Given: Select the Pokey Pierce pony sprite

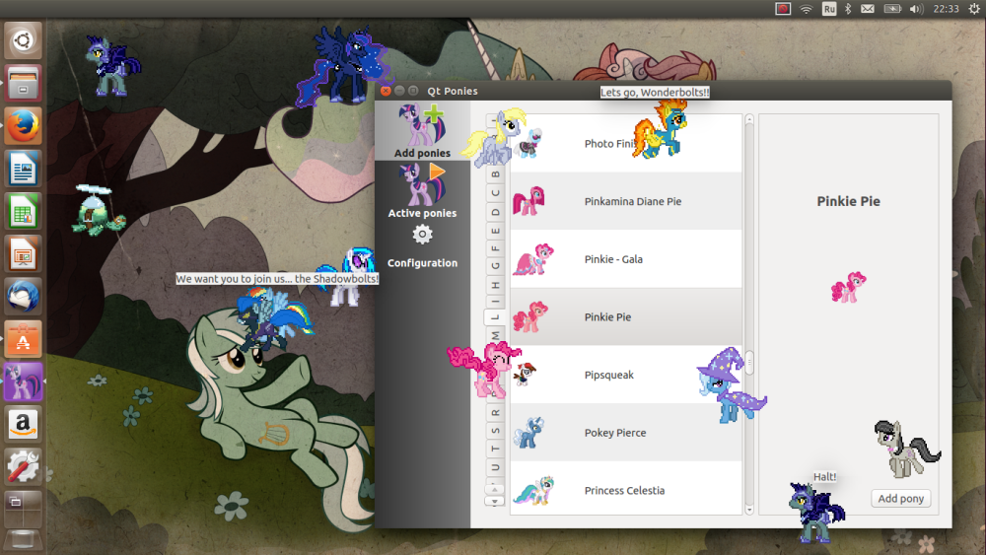Looking at the screenshot, I should [x=528, y=433].
